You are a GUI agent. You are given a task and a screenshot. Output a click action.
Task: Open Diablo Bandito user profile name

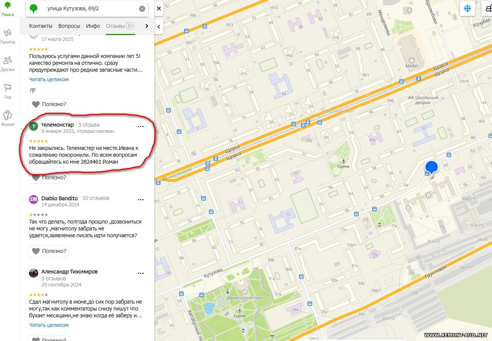point(60,198)
